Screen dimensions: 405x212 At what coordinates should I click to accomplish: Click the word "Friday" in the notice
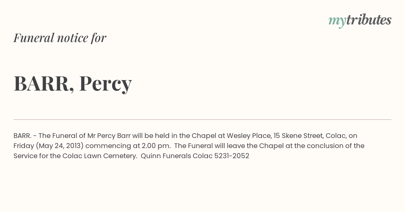coord(24,146)
